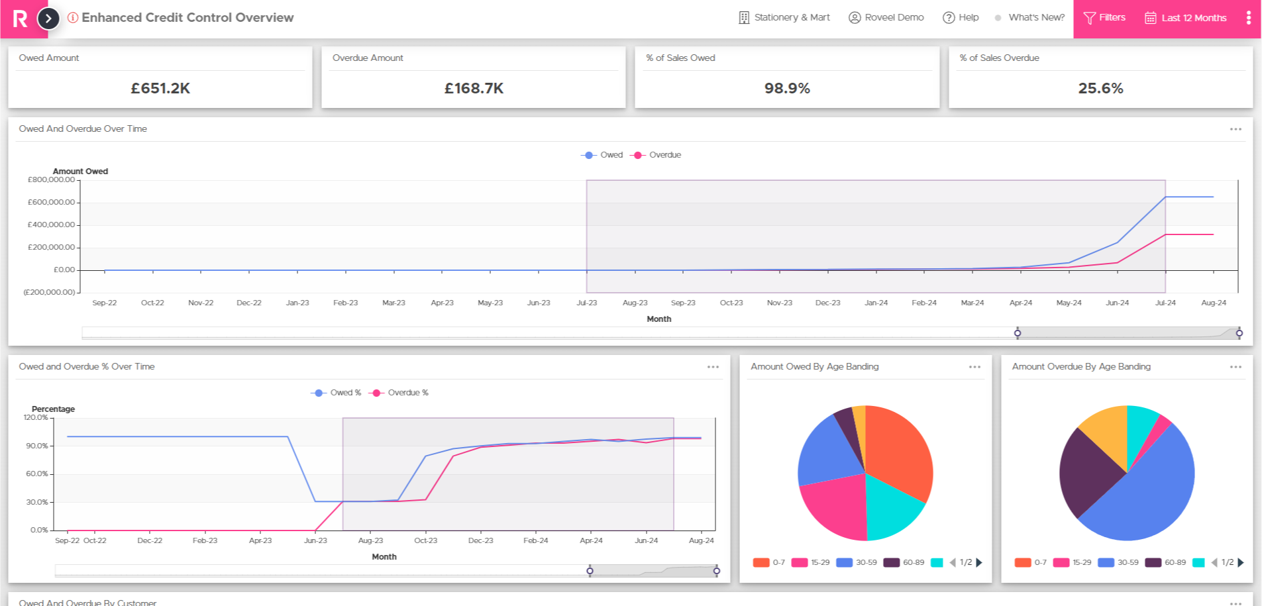Open options menu for Owed And Overdue Over Time
The image size is (1262, 606).
pyautogui.click(x=1236, y=129)
